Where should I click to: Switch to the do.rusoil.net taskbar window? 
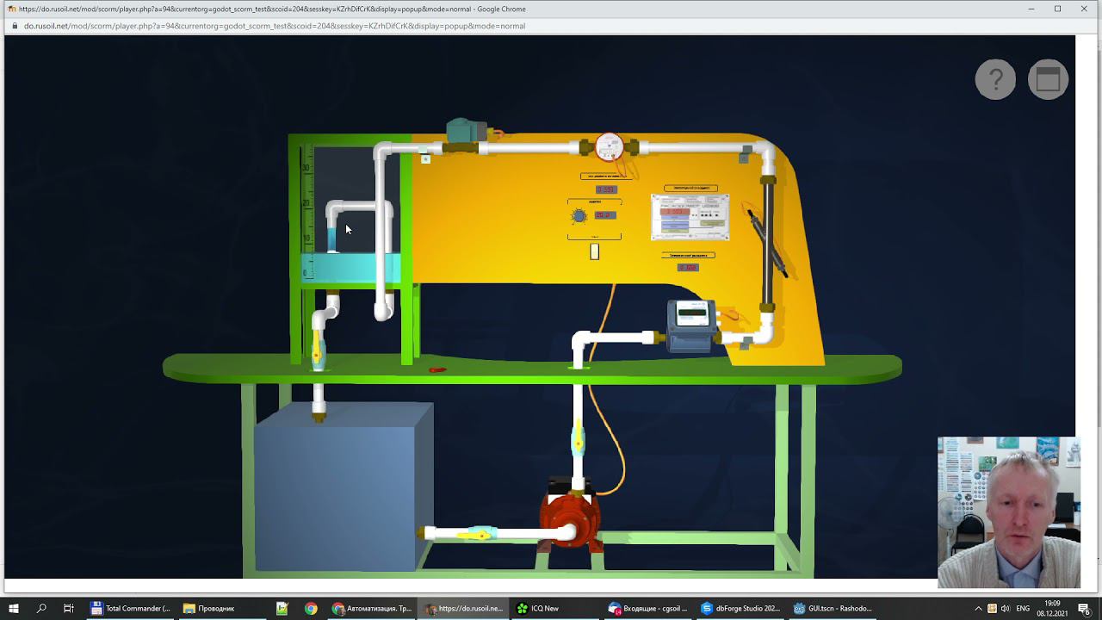coord(463,608)
